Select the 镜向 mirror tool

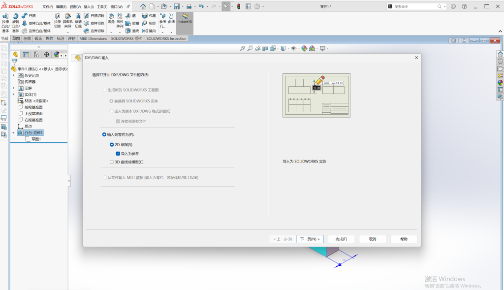coord(149,31)
